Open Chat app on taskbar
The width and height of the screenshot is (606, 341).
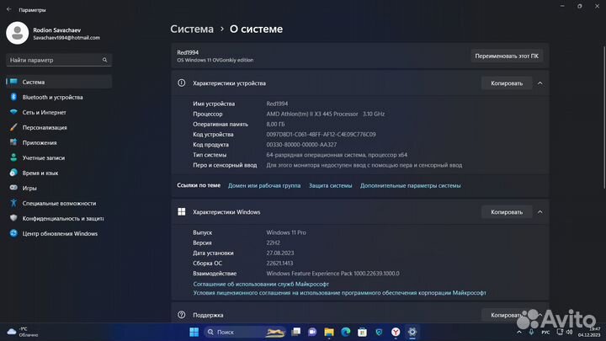pyautogui.click(x=312, y=332)
